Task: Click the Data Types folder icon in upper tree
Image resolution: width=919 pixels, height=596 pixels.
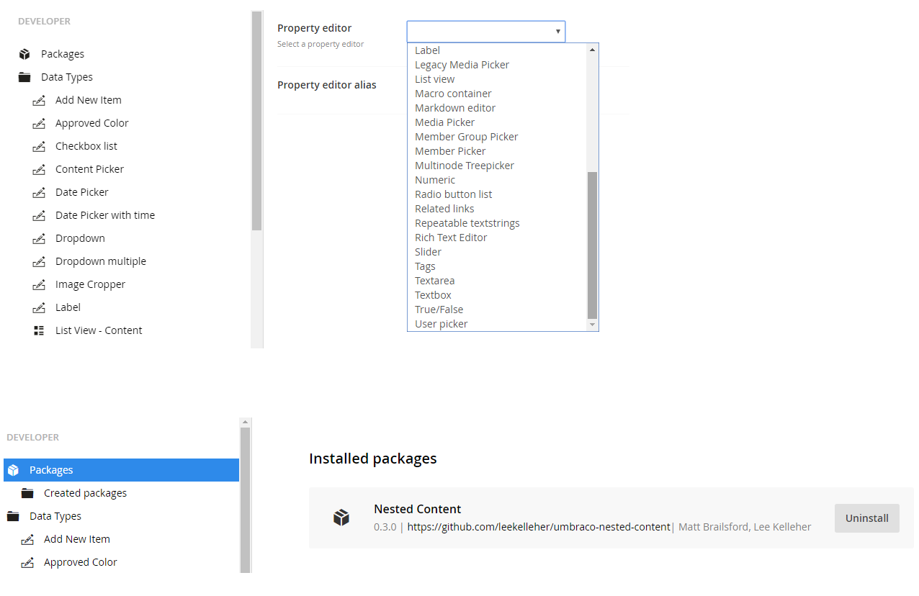Action: point(24,77)
